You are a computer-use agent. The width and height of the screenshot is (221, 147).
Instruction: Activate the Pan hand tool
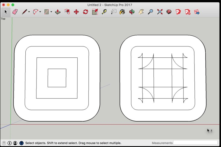[141, 12]
